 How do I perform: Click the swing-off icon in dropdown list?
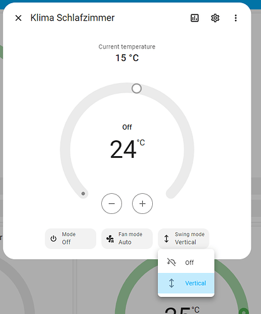(x=171, y=262)
